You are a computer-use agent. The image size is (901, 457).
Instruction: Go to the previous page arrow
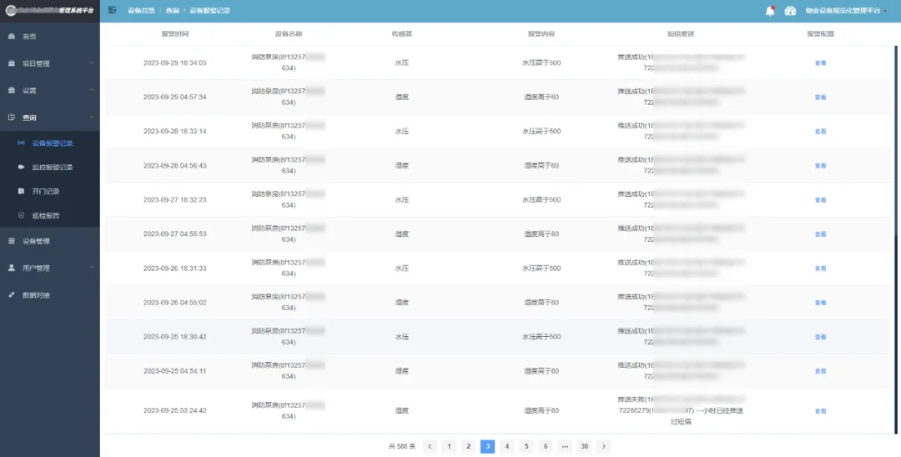click(430, 446)
